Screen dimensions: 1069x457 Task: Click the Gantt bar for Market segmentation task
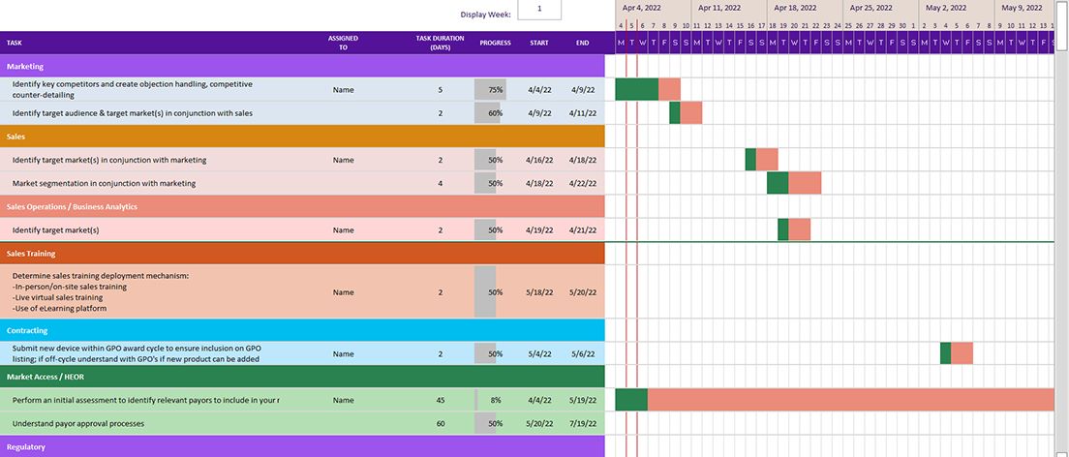click(794, 183)
